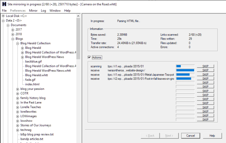Select Blog Herald WordPress News.whtt file

[48, 70]
